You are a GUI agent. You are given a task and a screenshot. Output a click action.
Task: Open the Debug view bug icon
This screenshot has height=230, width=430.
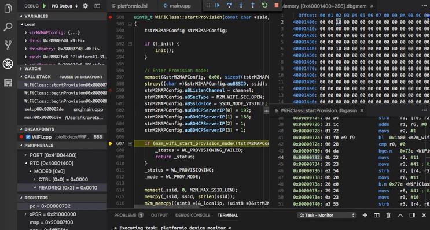[8, 64]
